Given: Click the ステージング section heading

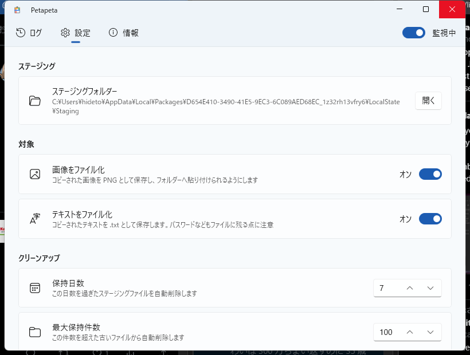Looking at the screenshot, I should pyautogui.click(x=37, y=66).
